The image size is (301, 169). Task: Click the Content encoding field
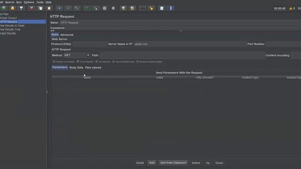pyautogui.click(x=296, y=55)
